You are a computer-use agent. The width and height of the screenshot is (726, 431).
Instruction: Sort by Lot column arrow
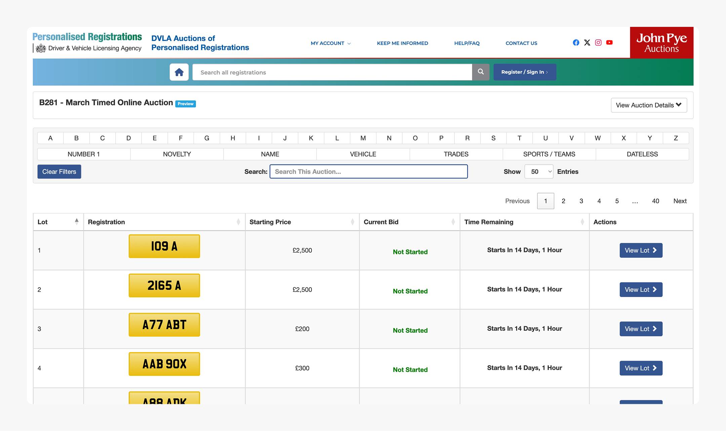coord(77,222)
